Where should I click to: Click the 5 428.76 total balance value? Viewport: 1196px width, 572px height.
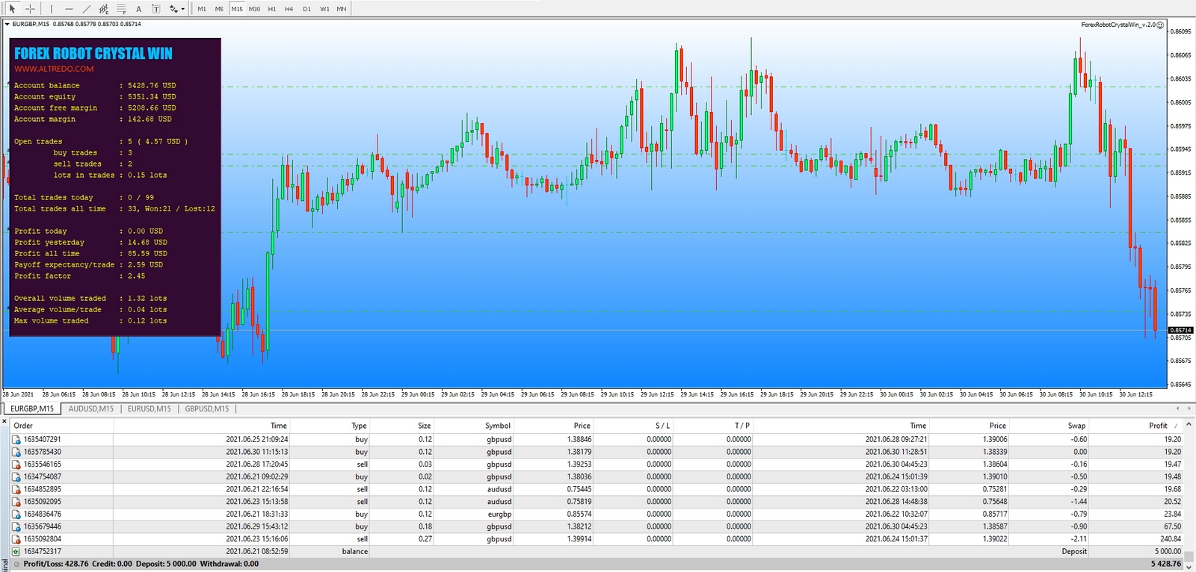coord(1166,564)
